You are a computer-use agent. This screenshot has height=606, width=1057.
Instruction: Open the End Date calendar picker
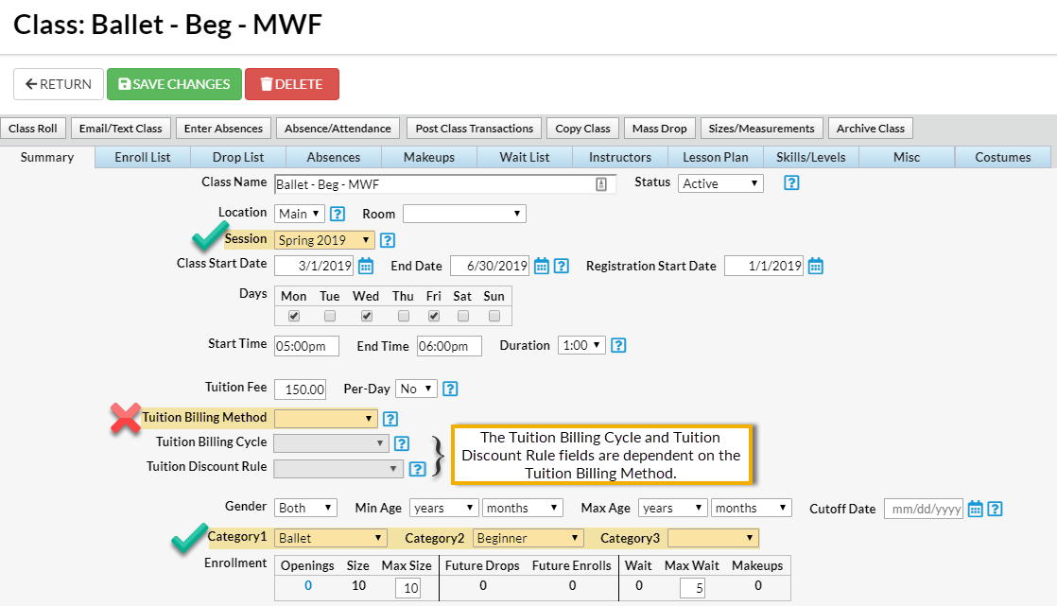point(542,266)
